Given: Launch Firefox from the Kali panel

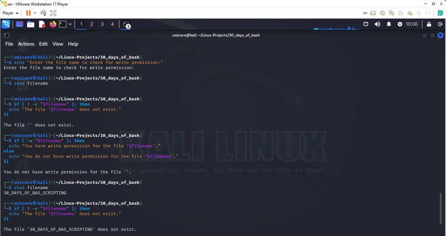Looking at the screenshot, I should [x=53, y=24].
